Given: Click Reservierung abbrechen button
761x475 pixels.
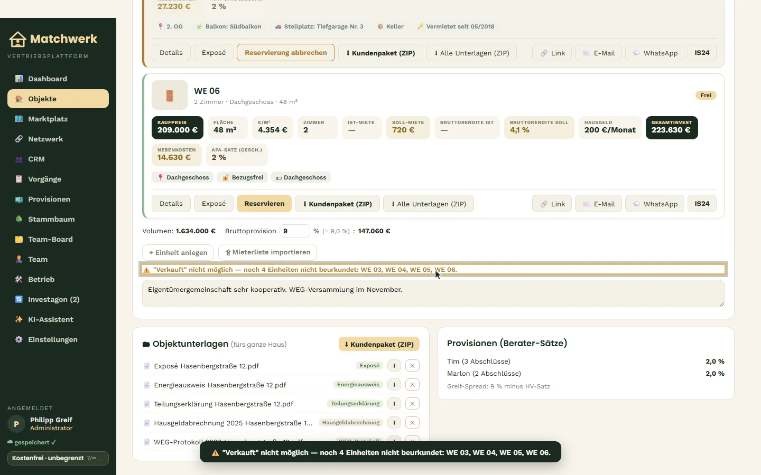Looking at the screenshot, I should [x=286, y=53].
